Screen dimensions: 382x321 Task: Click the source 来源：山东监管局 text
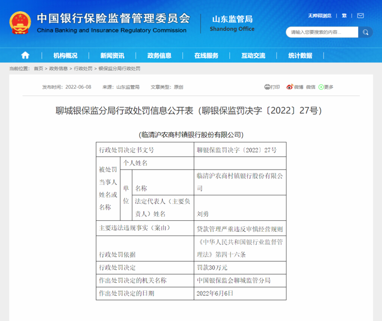[121, 87]
